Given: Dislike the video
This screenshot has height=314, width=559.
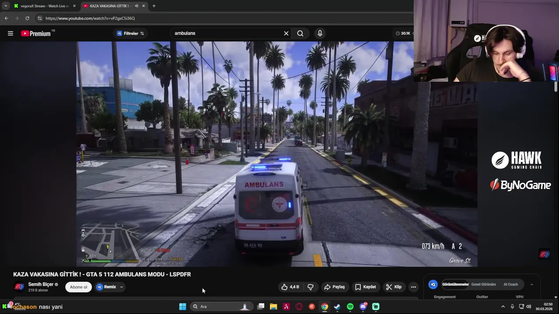Looking at the screenshot, I should click(x=311, y=287).
